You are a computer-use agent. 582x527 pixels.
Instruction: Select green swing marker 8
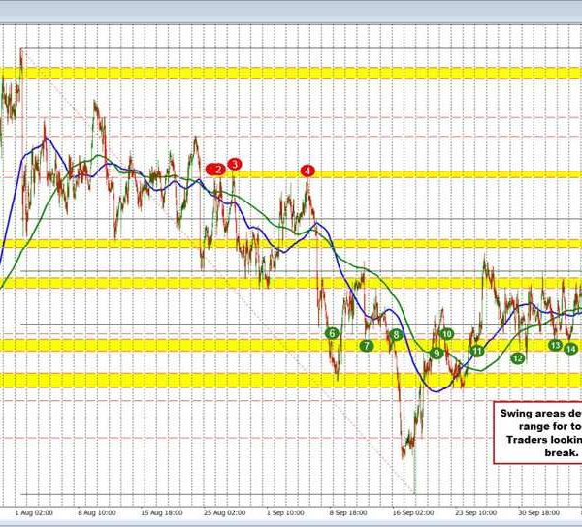(396, 334)
